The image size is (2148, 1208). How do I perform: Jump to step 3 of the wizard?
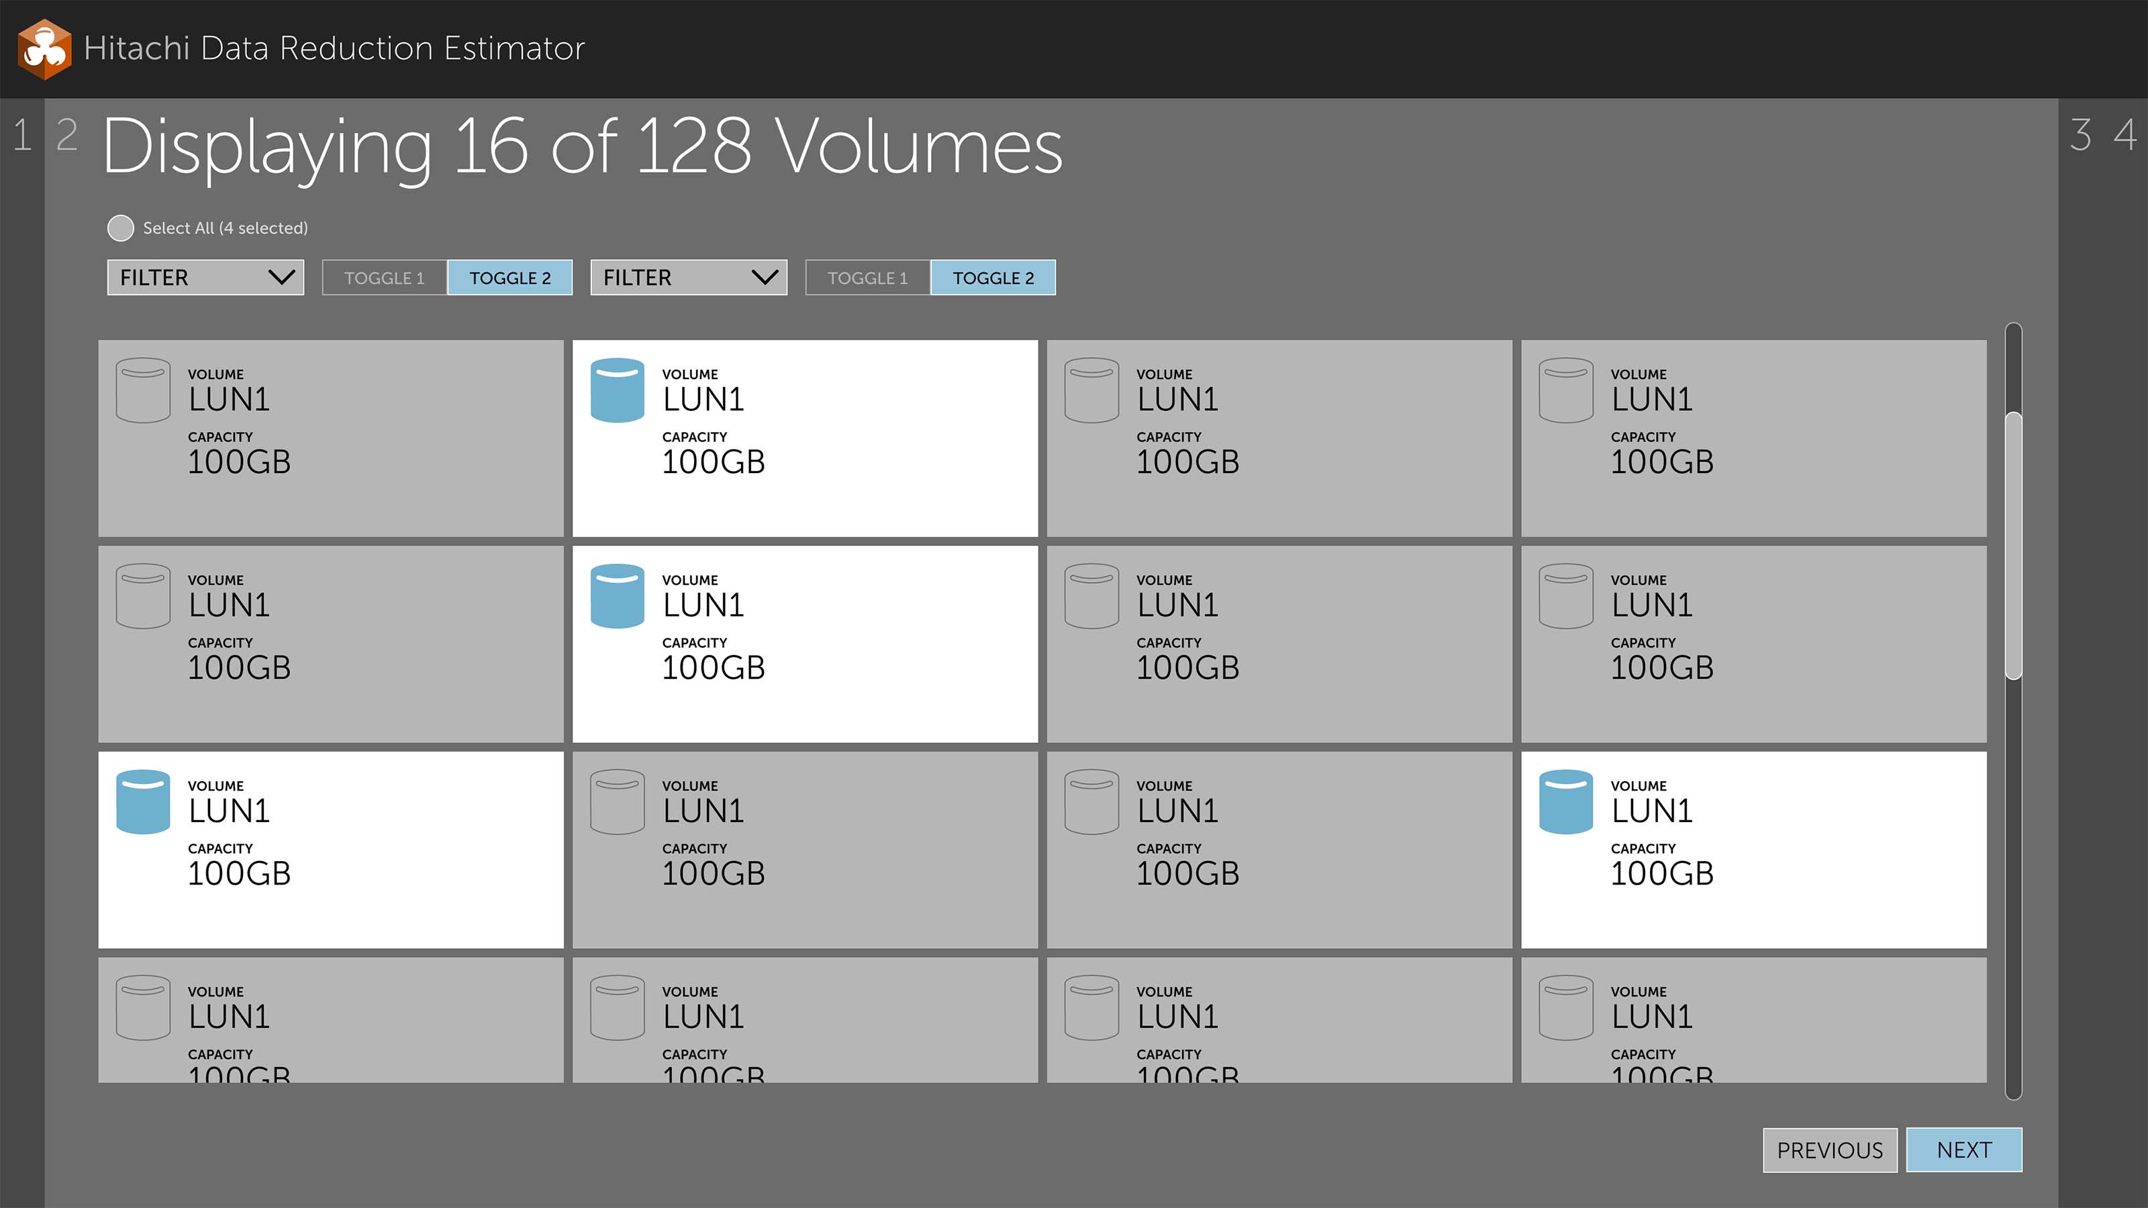tap(2080, 135)
